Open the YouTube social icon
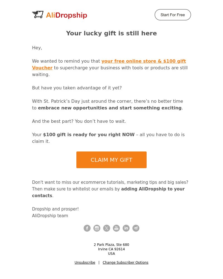 [x=116, y=228]
